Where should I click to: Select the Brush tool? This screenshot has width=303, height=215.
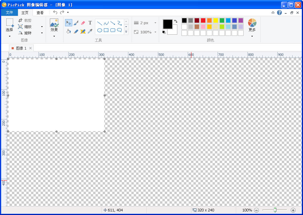[x=76, y=23]
